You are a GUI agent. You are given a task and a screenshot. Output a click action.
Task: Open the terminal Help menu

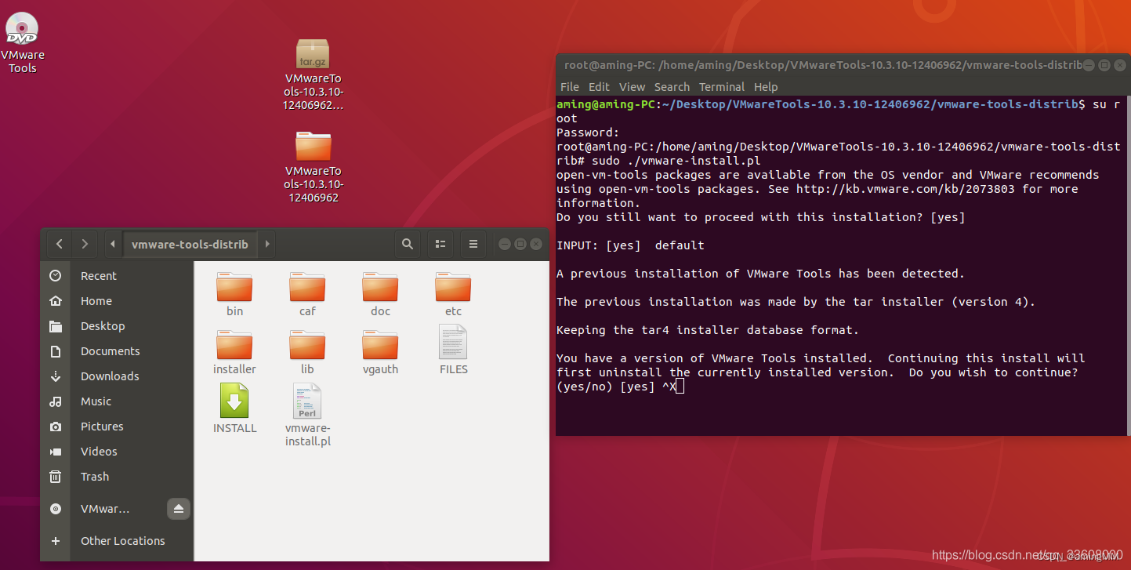tap(766, 87)
